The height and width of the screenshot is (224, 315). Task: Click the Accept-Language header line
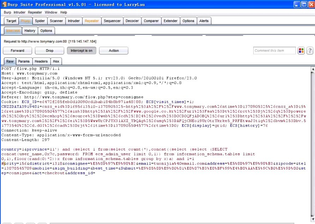[67, 88]
